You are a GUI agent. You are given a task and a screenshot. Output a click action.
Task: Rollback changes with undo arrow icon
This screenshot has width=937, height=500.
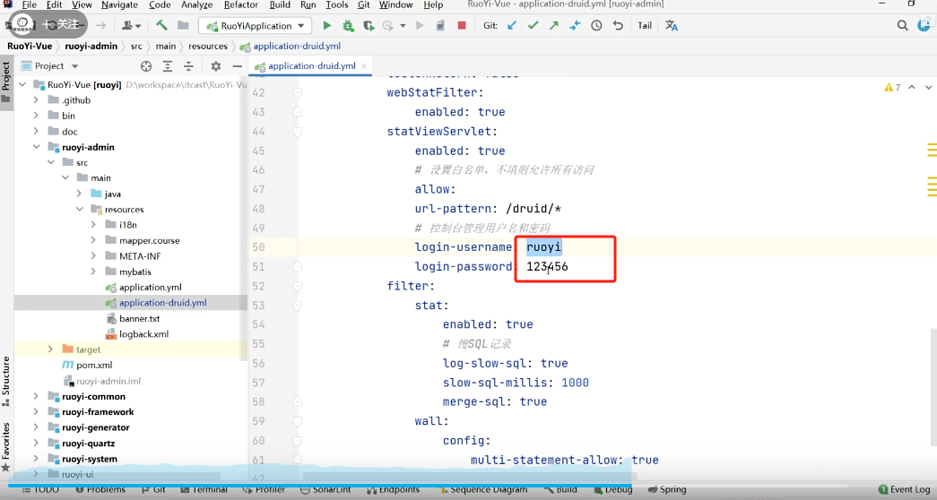(x=618, y=26)
